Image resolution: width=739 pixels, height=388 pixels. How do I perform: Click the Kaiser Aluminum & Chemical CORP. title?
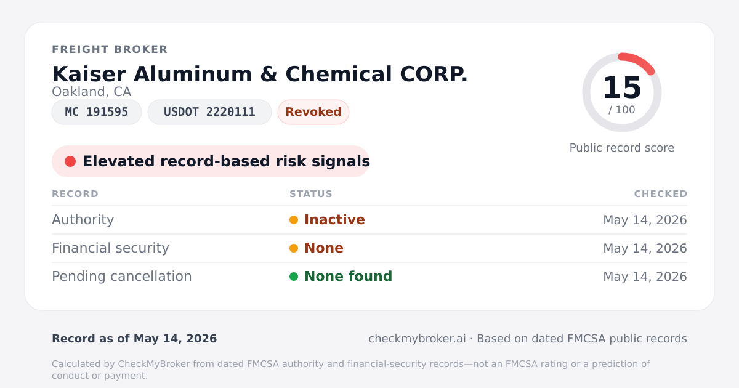pos(260,75)
